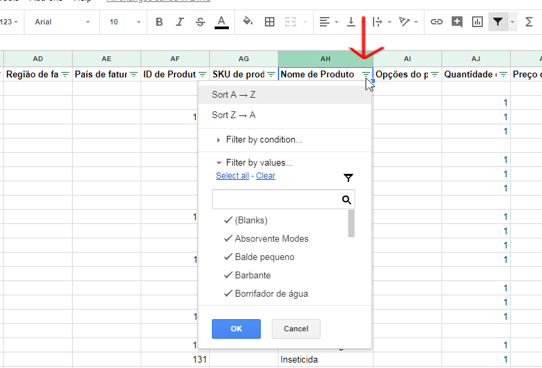Click the functions sigma icon
542x368 pixels.
click(x=529, y=22)
